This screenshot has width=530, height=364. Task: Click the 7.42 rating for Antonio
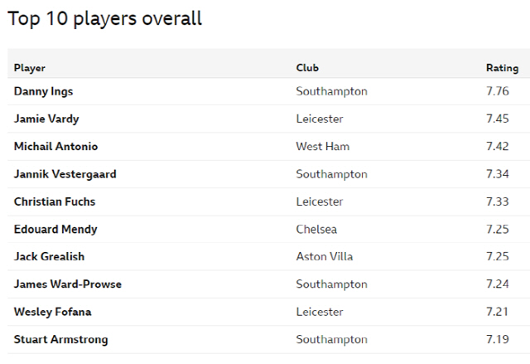click(x=498, y=147)
